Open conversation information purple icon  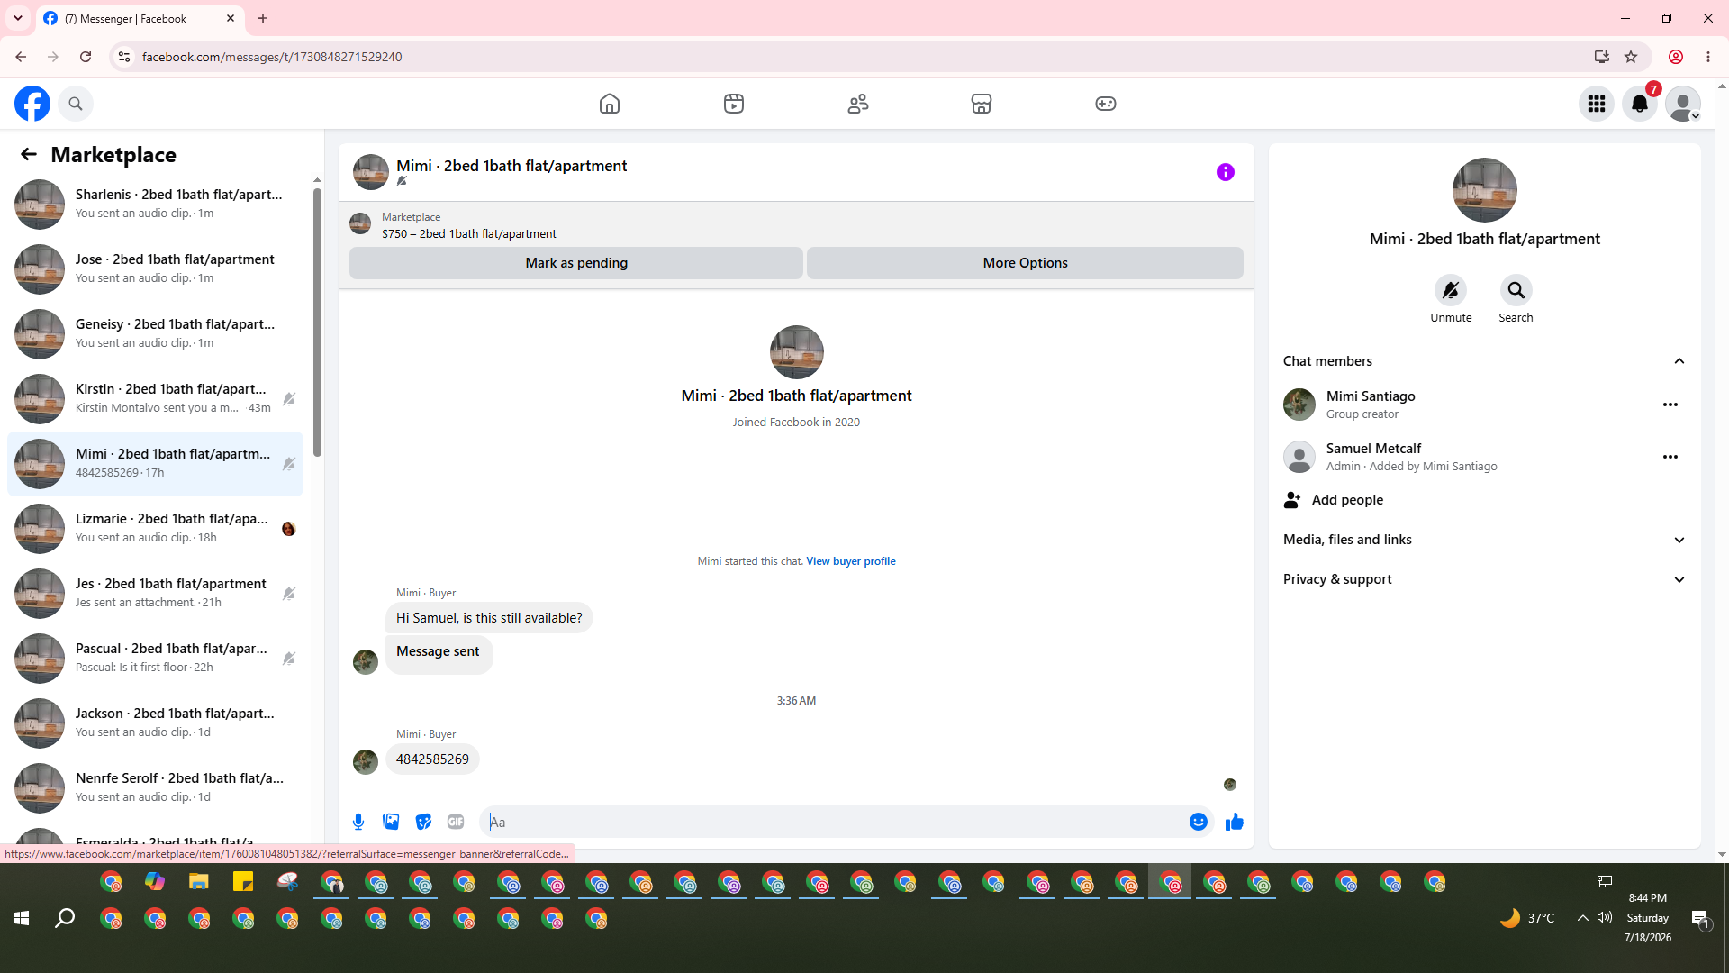1226,172
